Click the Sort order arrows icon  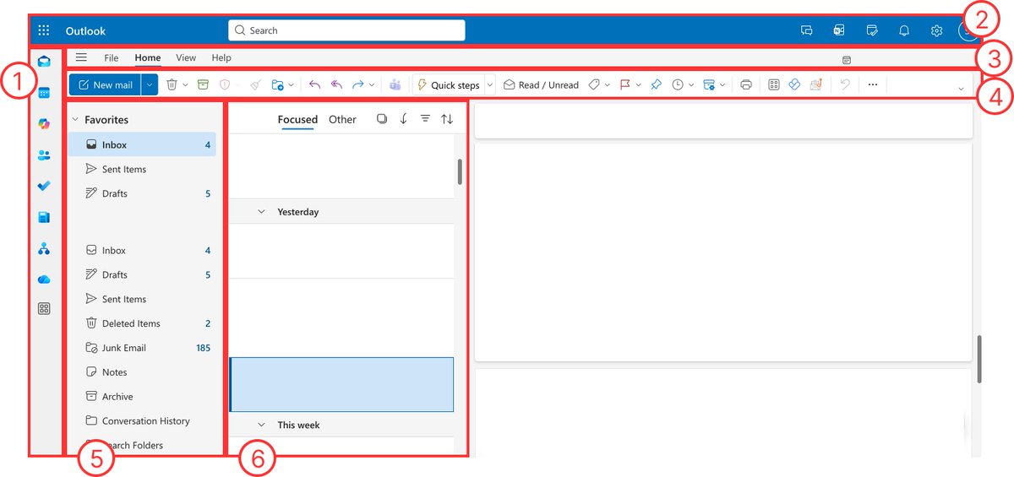447,119
